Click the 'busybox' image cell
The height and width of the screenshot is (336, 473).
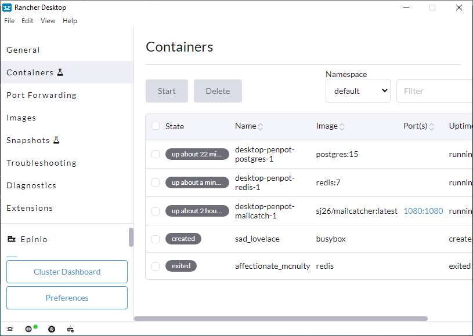(x=331, y=239)
